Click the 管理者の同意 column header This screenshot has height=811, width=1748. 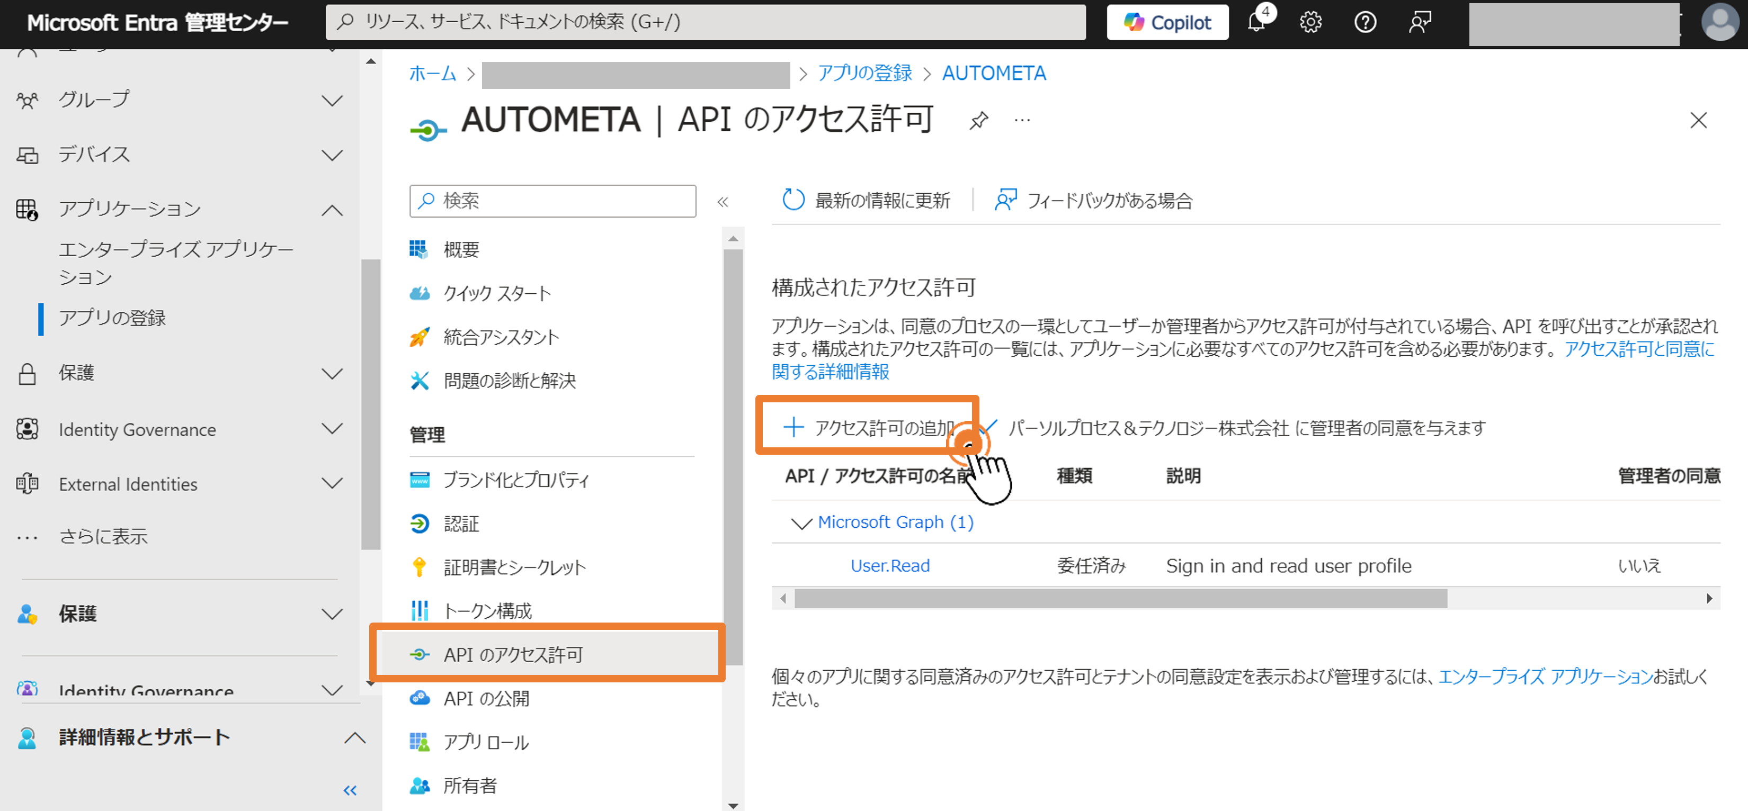(x=1669, y=476)
